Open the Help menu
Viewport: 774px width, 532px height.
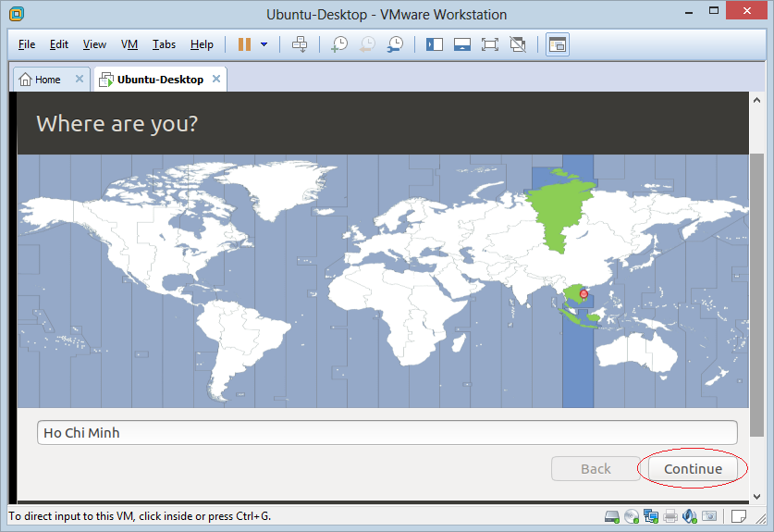[x=202, y=44]
